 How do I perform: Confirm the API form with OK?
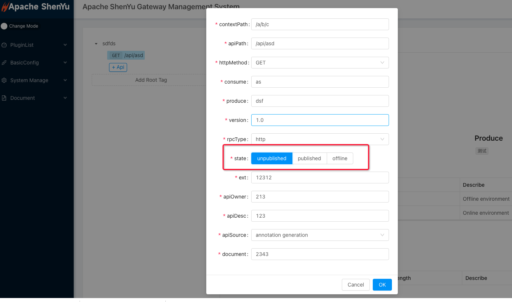[382, 284]
